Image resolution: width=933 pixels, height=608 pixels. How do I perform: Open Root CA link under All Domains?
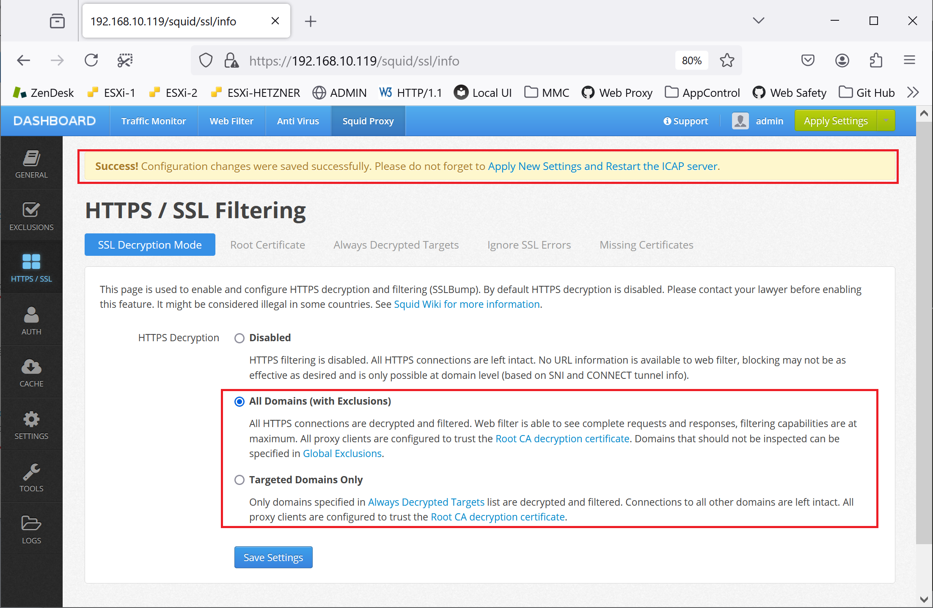pyautogui.click(x=562, y=439)
